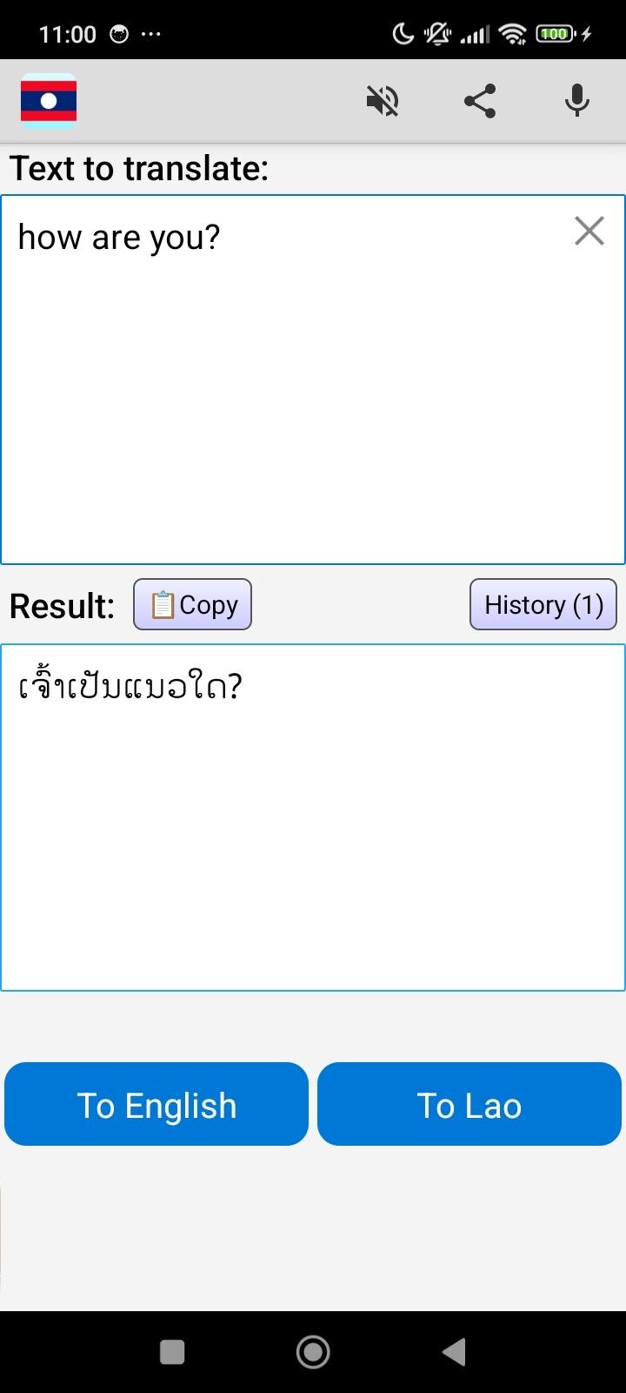
Task: Open History (1) list
Action: pos(543,604)
